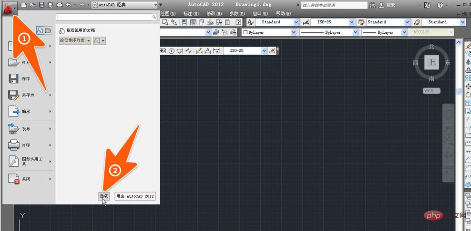
Task: Show open documents view icon
Action: coord(48,30)
